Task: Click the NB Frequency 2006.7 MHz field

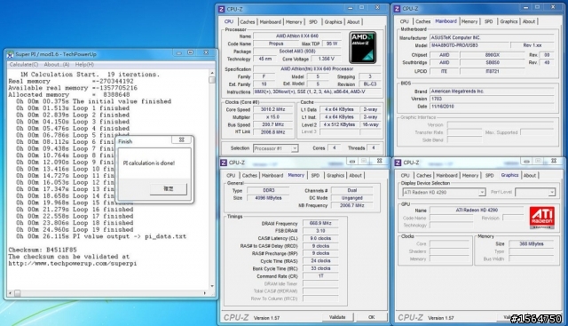Action: tap(352, 205)
